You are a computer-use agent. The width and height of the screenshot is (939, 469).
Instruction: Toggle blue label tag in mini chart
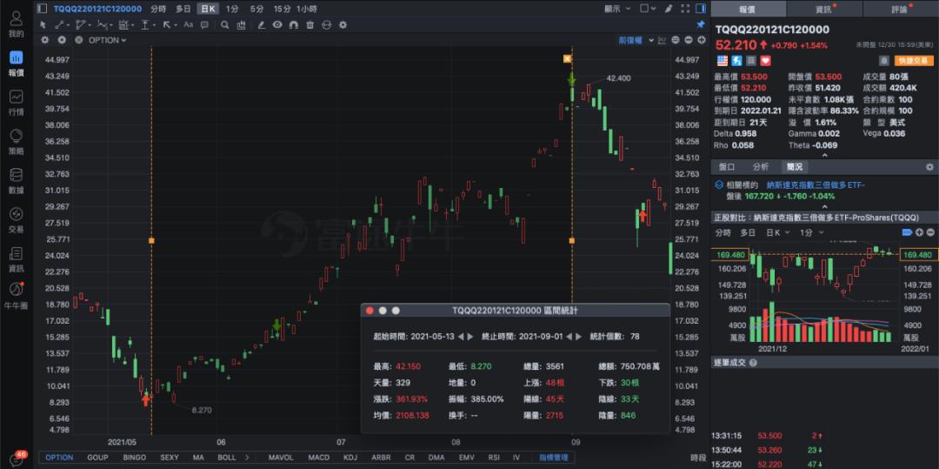coord(907,232)
